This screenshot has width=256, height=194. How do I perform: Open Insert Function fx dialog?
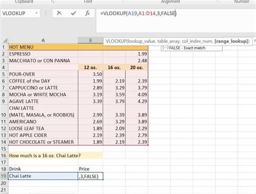[x=87, y=13]
